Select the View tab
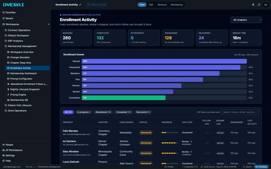Viewport: 271px width, 169px height. (x=142, y=5)
